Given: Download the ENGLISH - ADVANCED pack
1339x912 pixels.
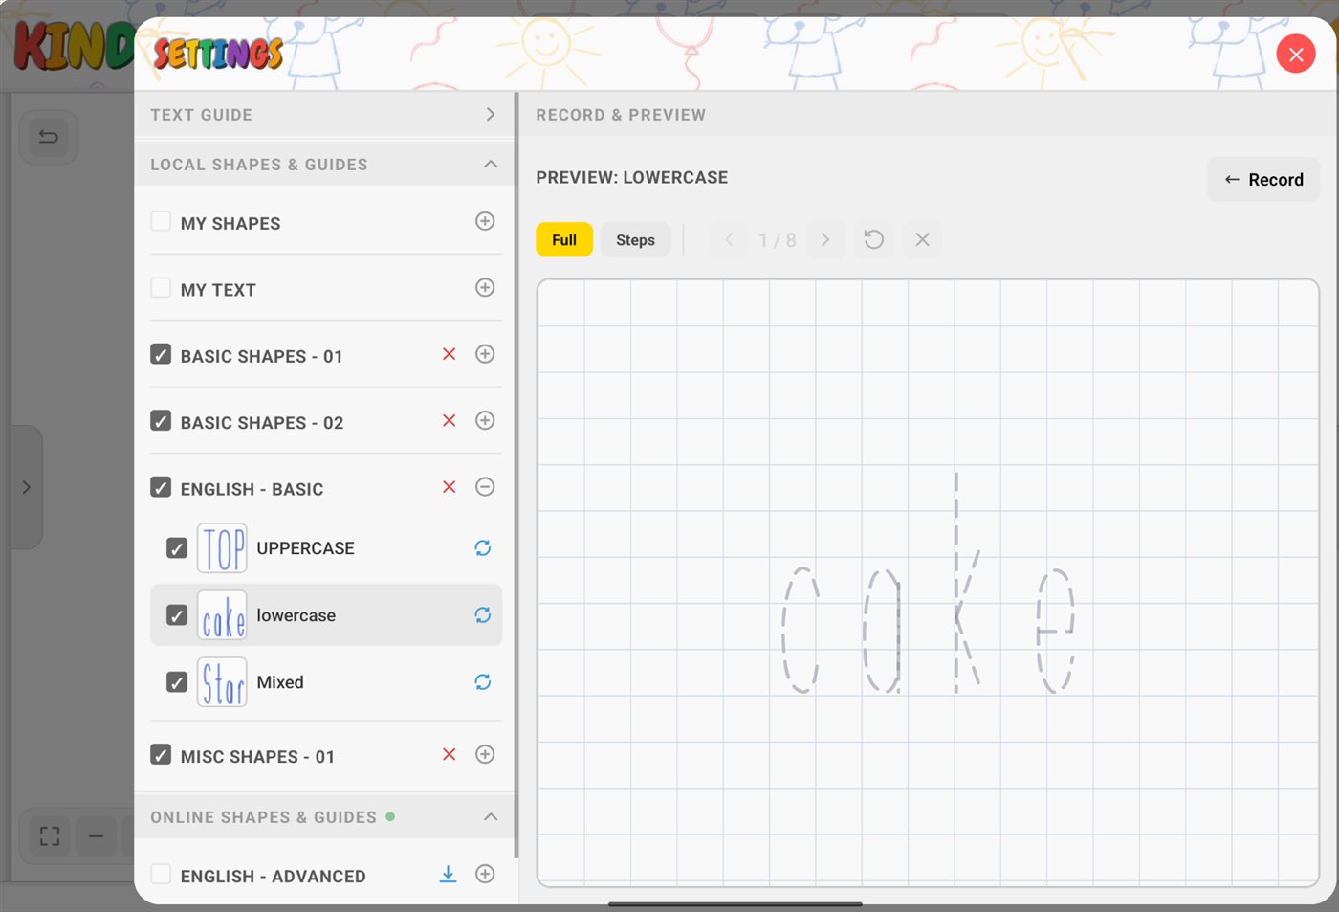Looking at the screenshot, I should (448, 874).
